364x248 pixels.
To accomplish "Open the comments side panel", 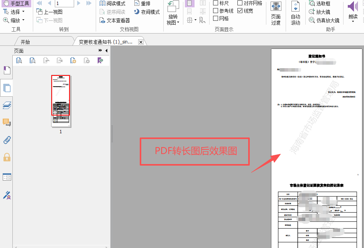I will pyautogui.click(x=7, y=122).
